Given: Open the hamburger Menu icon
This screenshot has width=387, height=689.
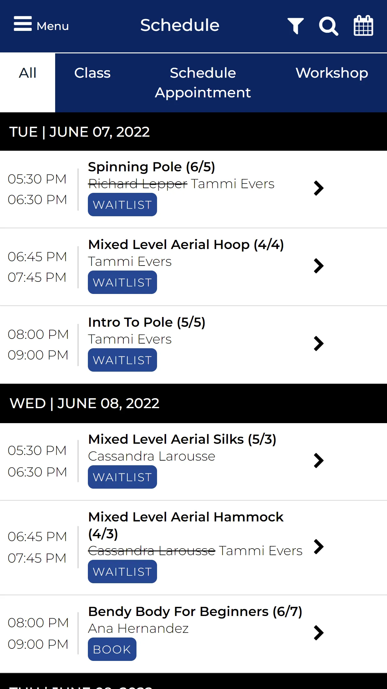Looking at the screenshot, I should point(23,24).
